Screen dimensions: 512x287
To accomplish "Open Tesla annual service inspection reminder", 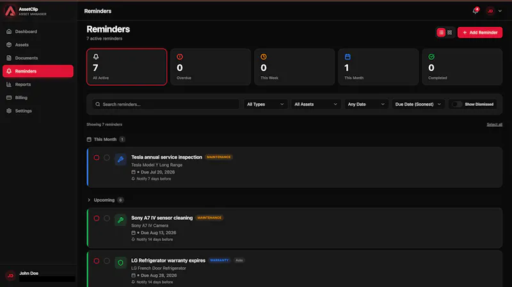I will click(166, 157).
